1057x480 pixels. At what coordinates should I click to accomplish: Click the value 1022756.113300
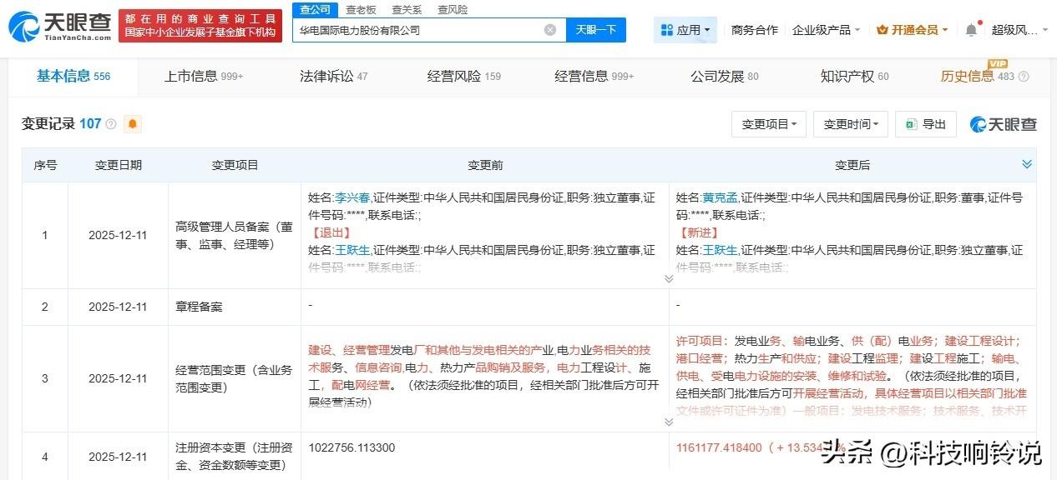pos(351,447)
